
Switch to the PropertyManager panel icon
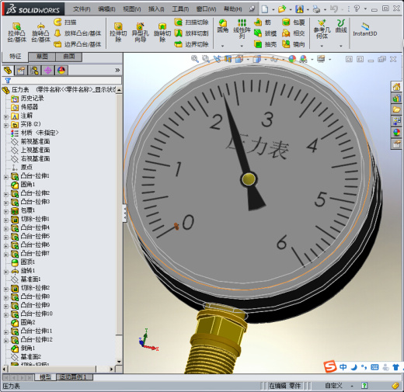click(x=21, y=71)
